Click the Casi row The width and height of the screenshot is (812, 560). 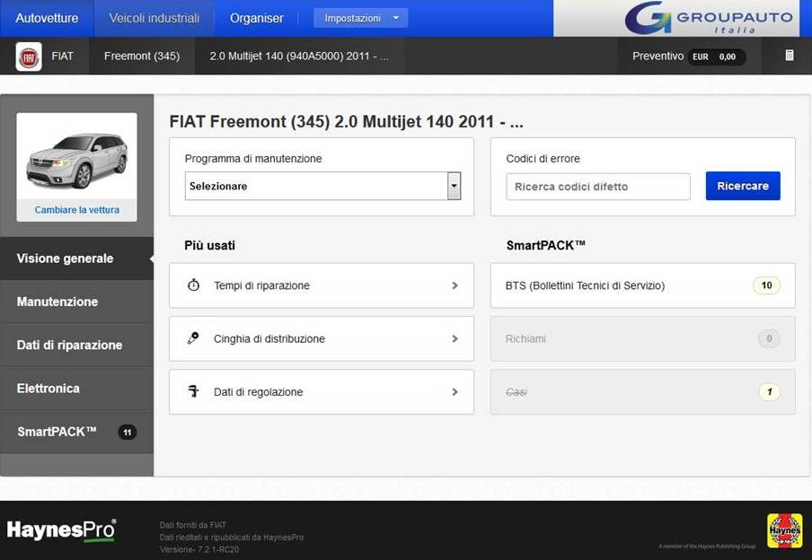(x=642, y=392)
